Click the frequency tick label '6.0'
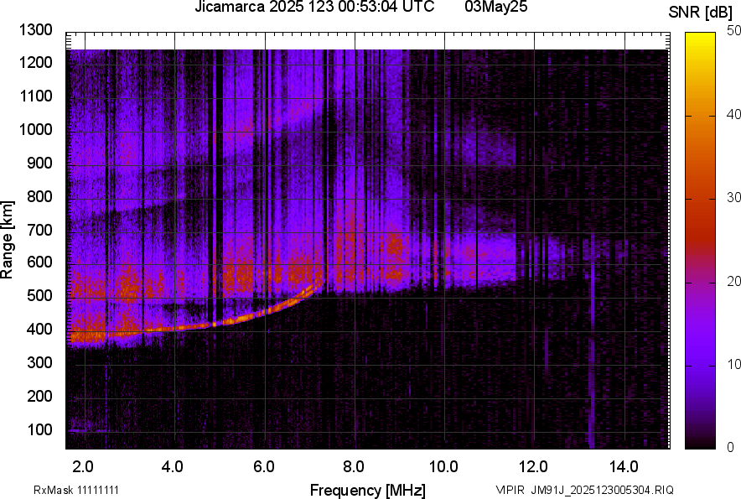 pyautogui.click(x=264, y=467)
